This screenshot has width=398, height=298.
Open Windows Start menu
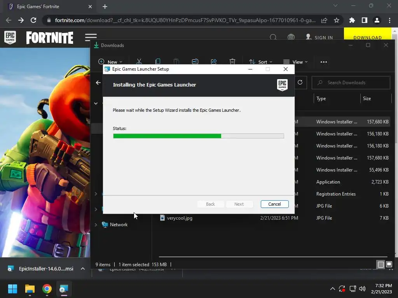(12, 289)
